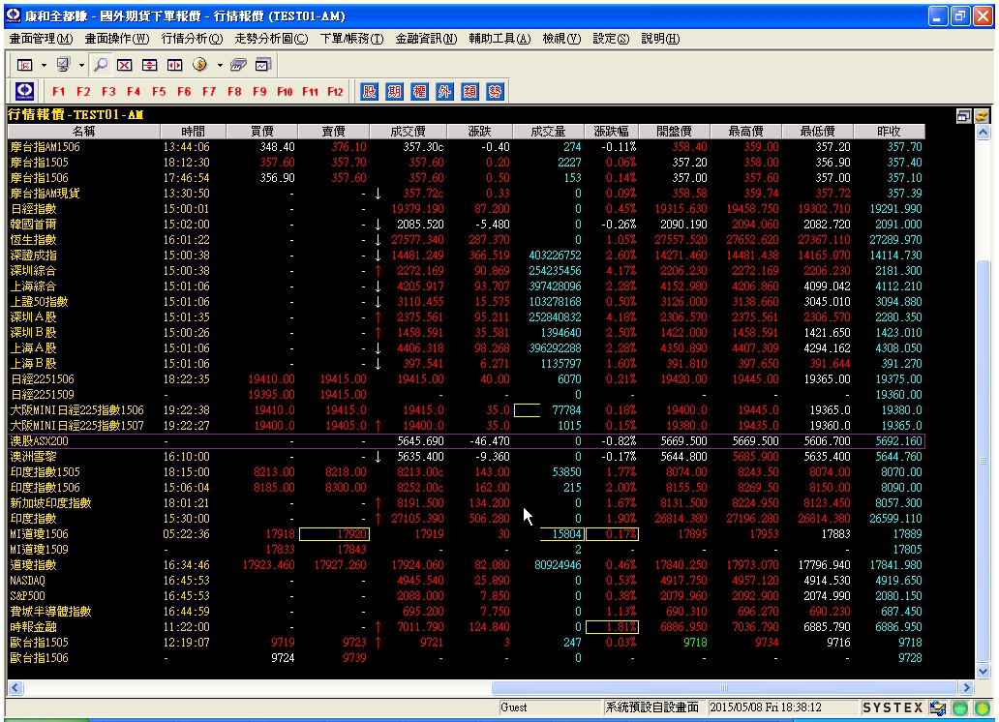Click the vertical scrollbar thumb
The image size is (999, 722).
(984, 460)
